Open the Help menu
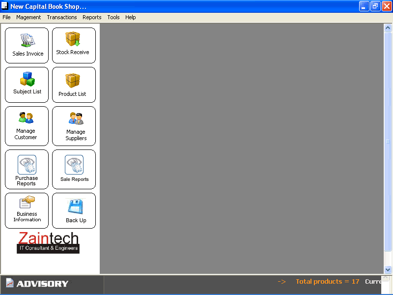This screenshot has height=295, width=393. coord(130,17)
